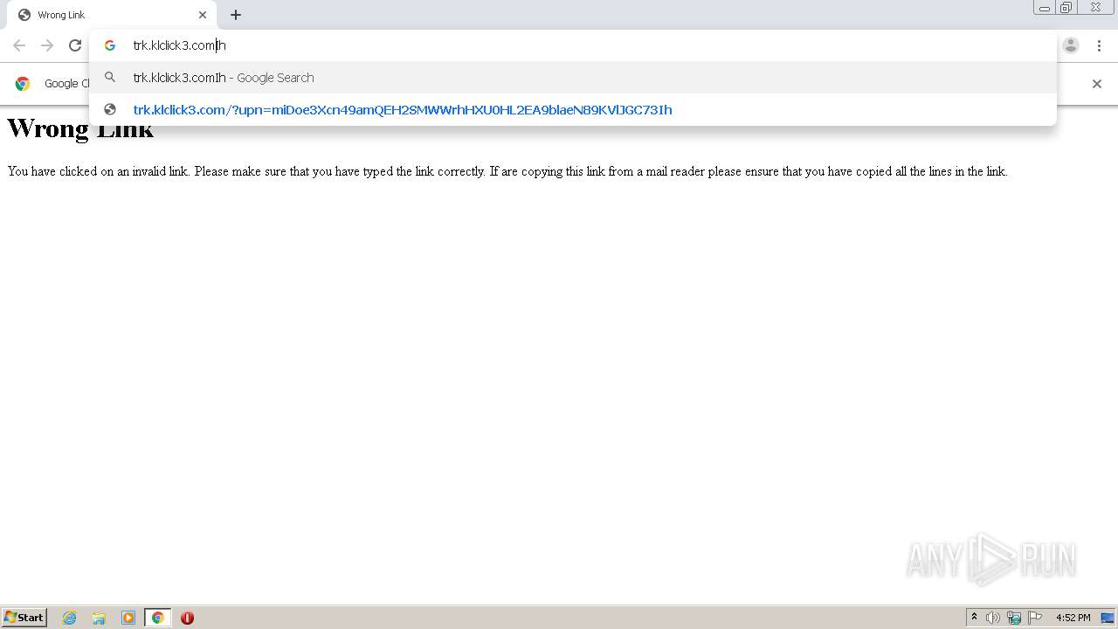Image resolution: width=1118 pixels, height=629 pixels.
Task: Click the invalid link explanation paragraph
Action: (507, 171)
